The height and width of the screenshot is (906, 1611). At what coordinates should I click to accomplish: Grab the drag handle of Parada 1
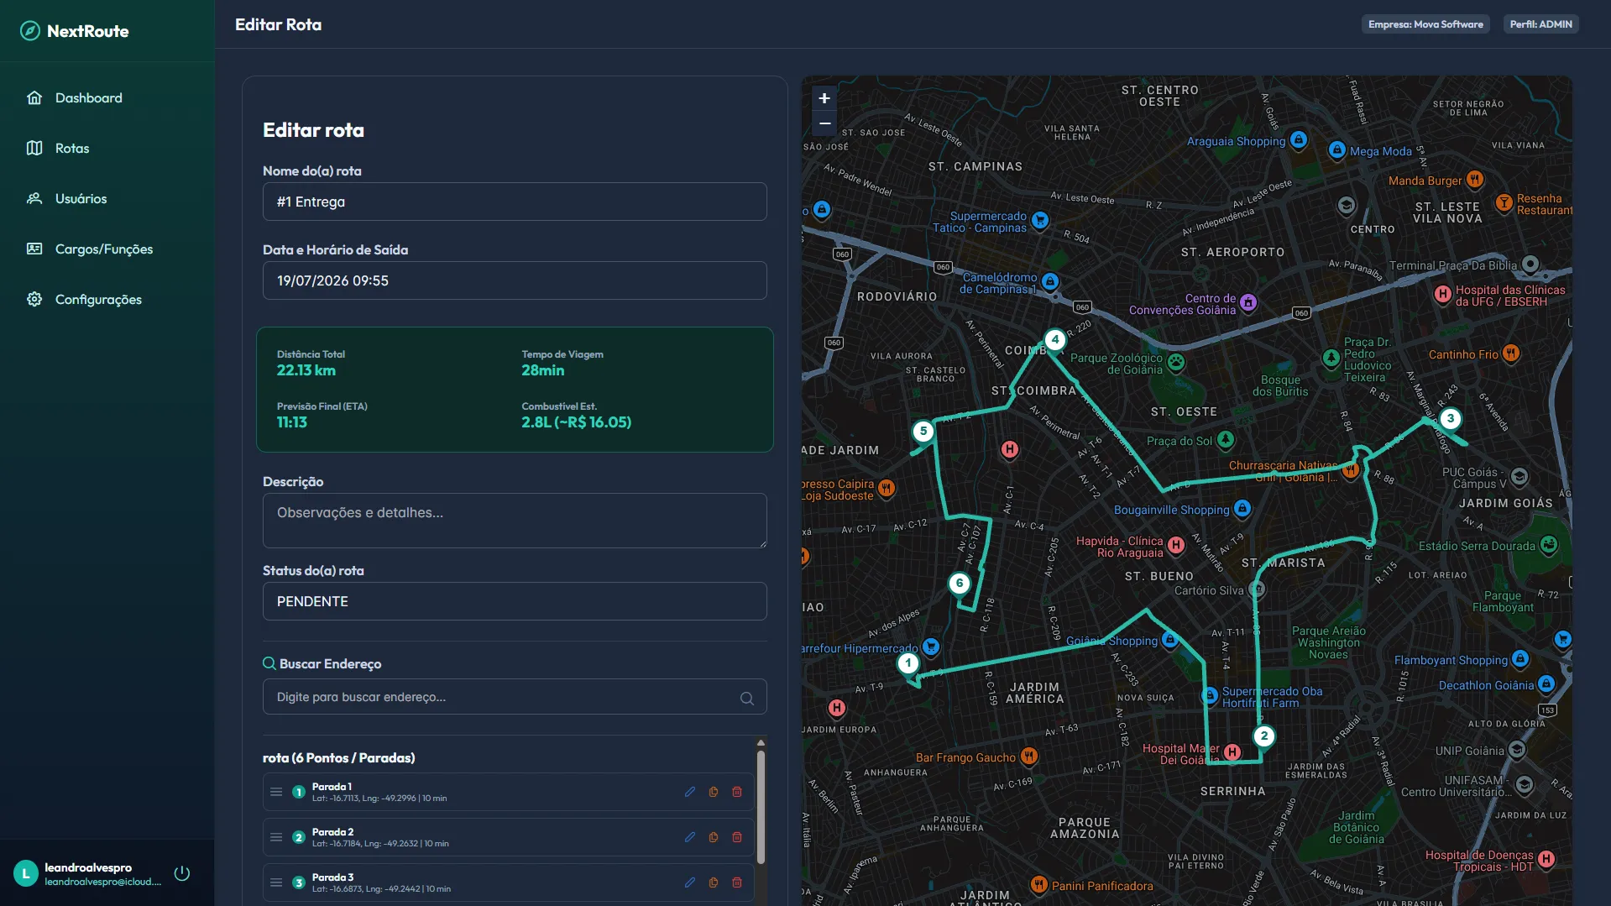276,792
